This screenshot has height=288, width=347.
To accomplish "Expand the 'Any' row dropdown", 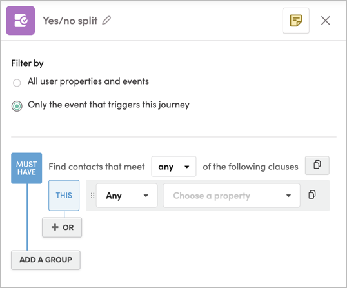I will [x=127, y=196].
